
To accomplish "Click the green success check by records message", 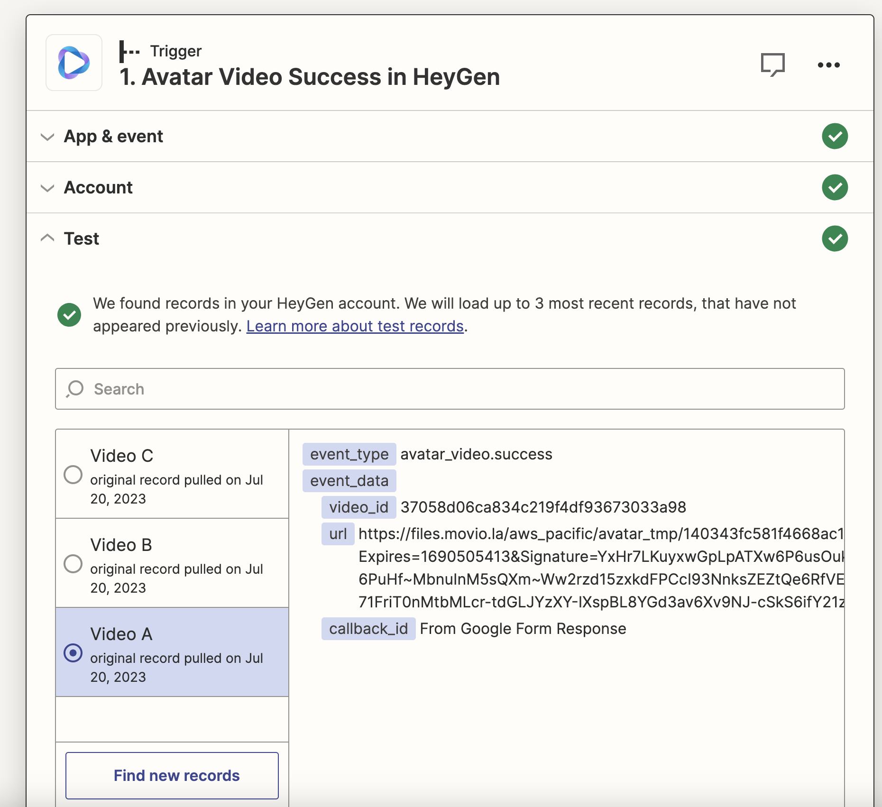I will click(x=69, y=315).
